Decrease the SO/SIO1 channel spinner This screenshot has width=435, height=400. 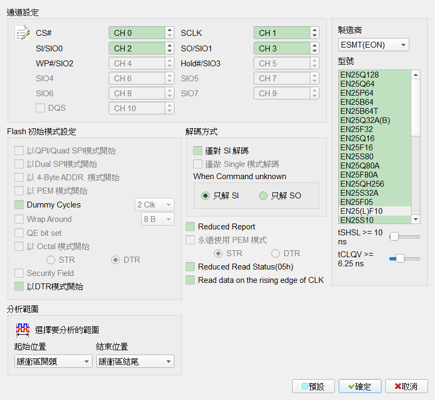(314, 51)
